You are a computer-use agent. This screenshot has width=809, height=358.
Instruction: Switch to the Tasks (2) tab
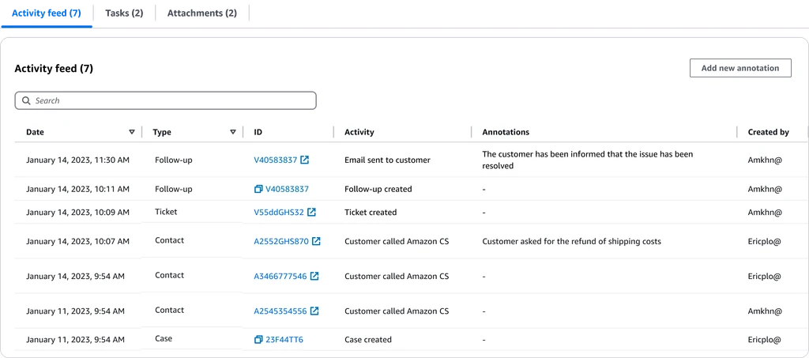point(124,13)
